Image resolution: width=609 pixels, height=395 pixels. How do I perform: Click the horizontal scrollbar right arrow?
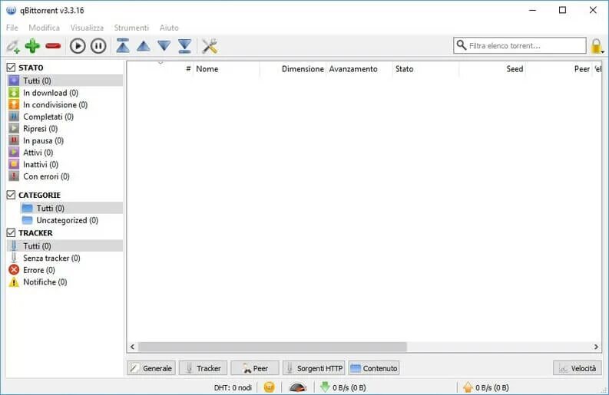pyautogui.click(x=596, y=347)
